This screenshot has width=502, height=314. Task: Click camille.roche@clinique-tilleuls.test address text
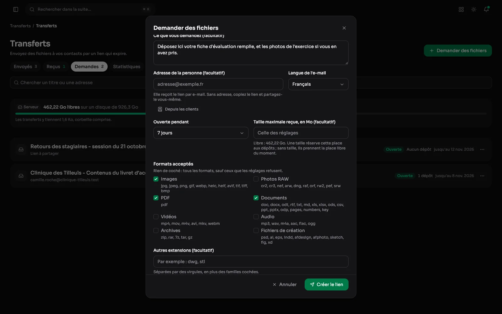tap(65, 180)
